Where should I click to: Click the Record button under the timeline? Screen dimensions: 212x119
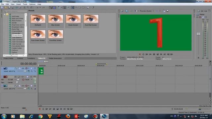(40, 109)
